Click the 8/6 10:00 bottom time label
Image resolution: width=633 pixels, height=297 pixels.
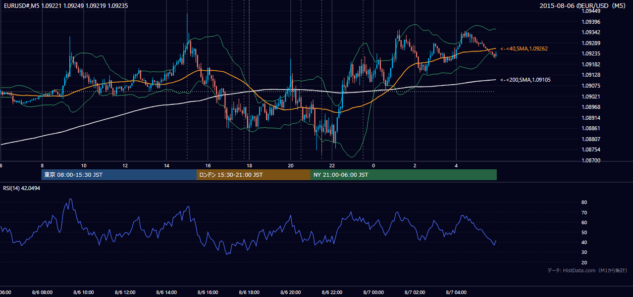[x=84, y=293]
